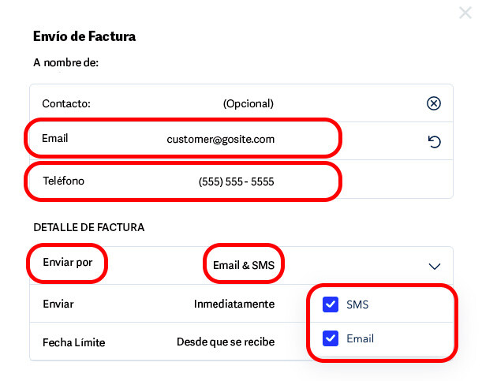Click the 'Fecha Límite' row label
Viewport: 482px width, 381px height.
point(73,342)
